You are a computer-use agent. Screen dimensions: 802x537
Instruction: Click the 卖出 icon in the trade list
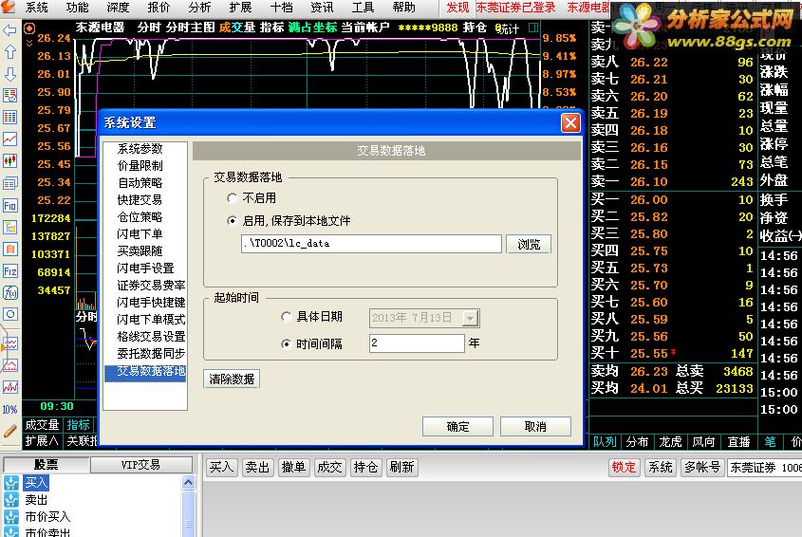tap(10, 500)
